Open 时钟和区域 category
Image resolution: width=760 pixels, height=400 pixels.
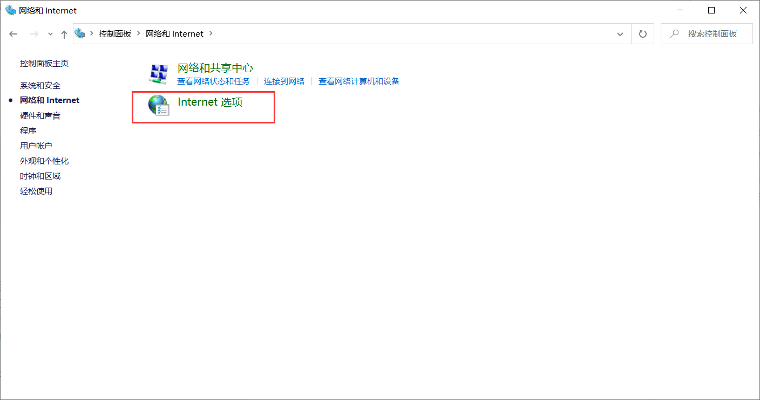coord(40,176)
